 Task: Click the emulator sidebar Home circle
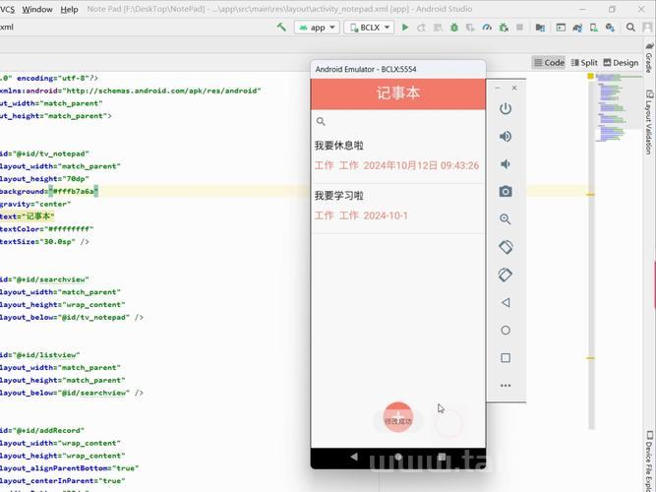tap(506, 330)
